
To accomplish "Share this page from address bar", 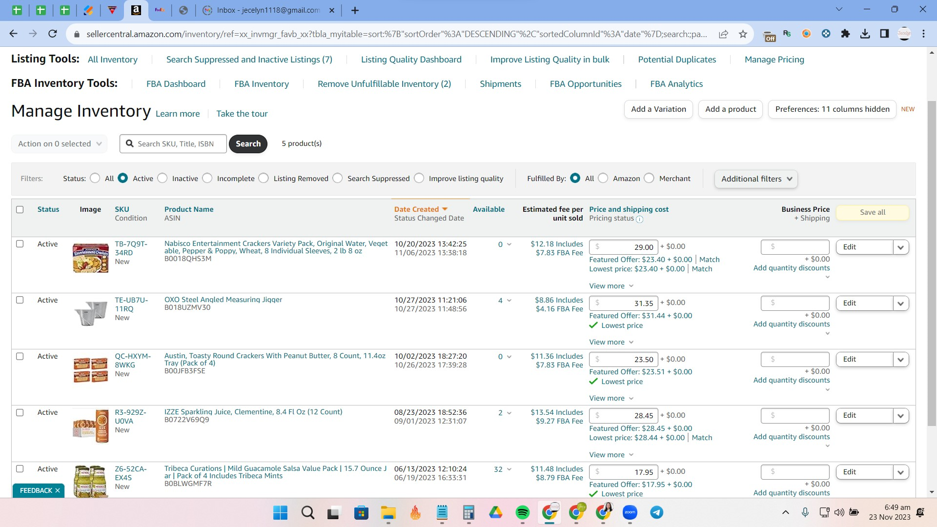I will click(723, 34).
